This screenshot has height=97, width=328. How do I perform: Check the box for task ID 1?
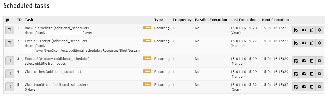pos(9,30)
